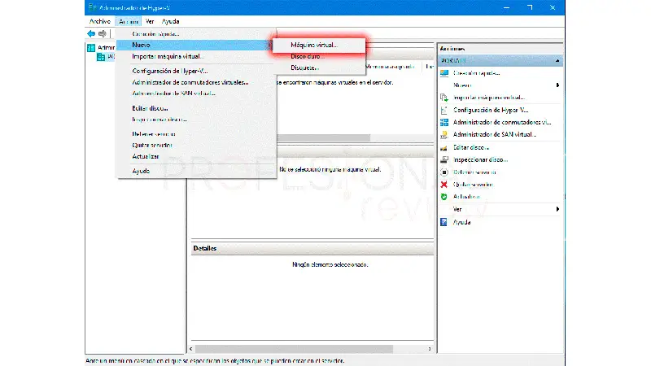Select the PC server node in tree

106,56
